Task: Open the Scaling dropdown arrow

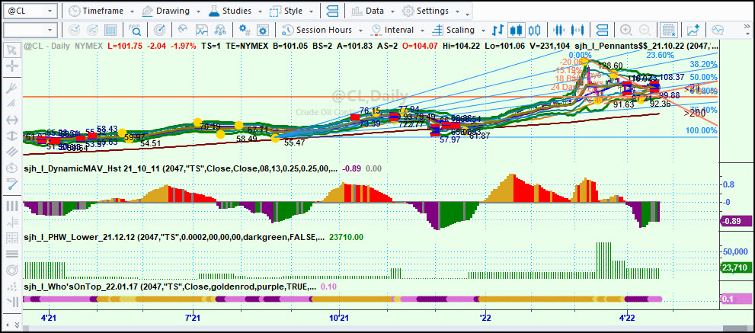Action: 483,30
